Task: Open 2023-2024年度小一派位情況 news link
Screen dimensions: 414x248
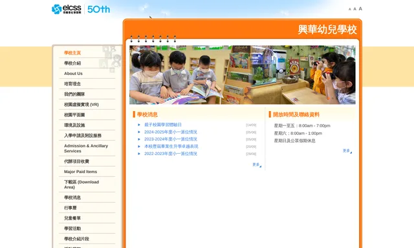Action: 171,139
